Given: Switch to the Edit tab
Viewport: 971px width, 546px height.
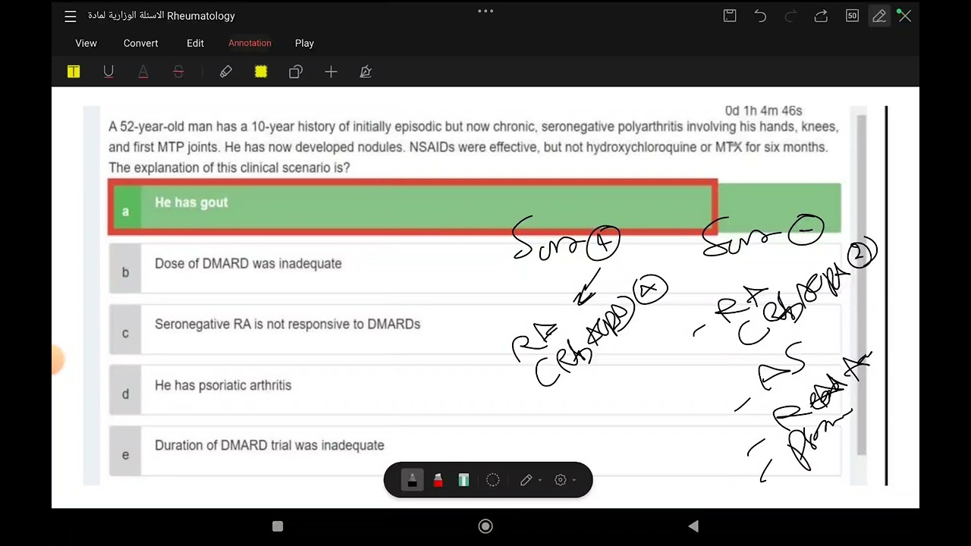Looking at the screenshot, I should point(196,43).
